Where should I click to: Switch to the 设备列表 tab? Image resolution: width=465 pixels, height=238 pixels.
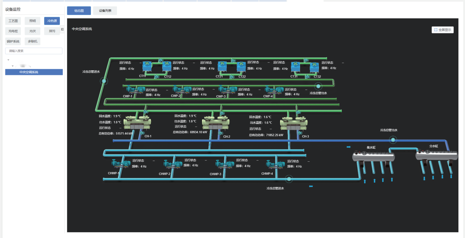[105, 11]
